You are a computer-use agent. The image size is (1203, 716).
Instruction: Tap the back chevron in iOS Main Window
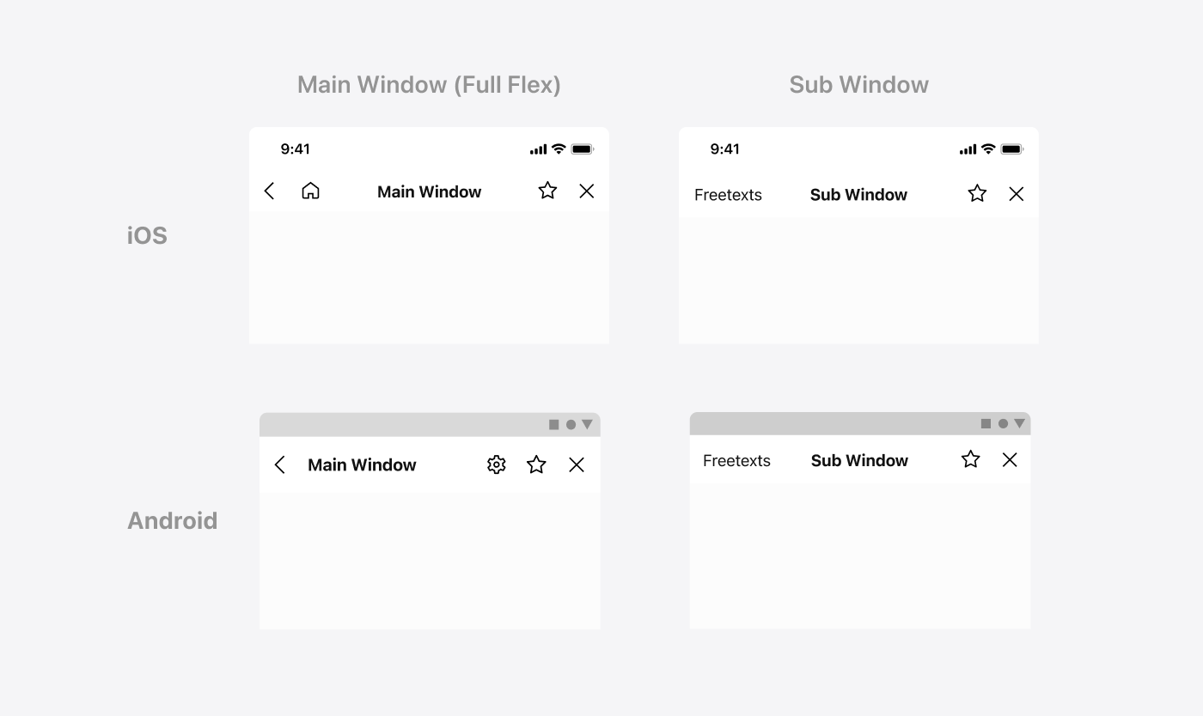269,191
